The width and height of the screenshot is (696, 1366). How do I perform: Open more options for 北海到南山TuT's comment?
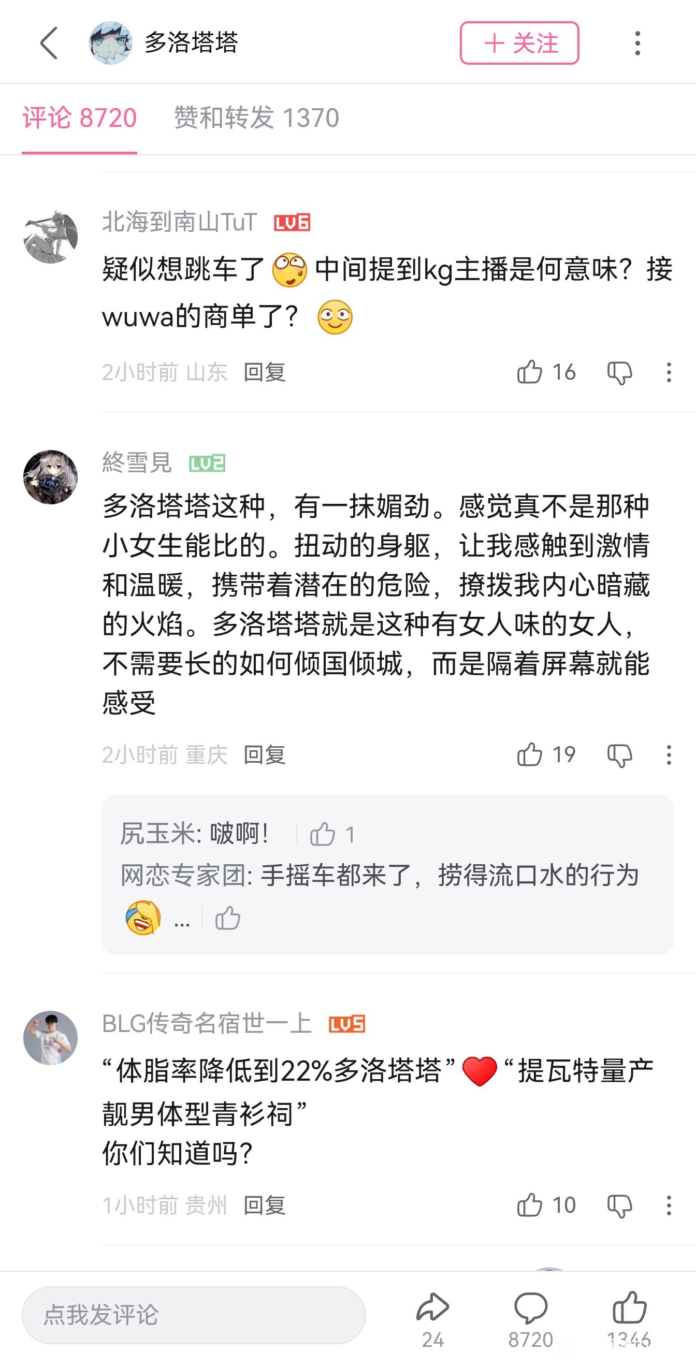click(669, 372)
